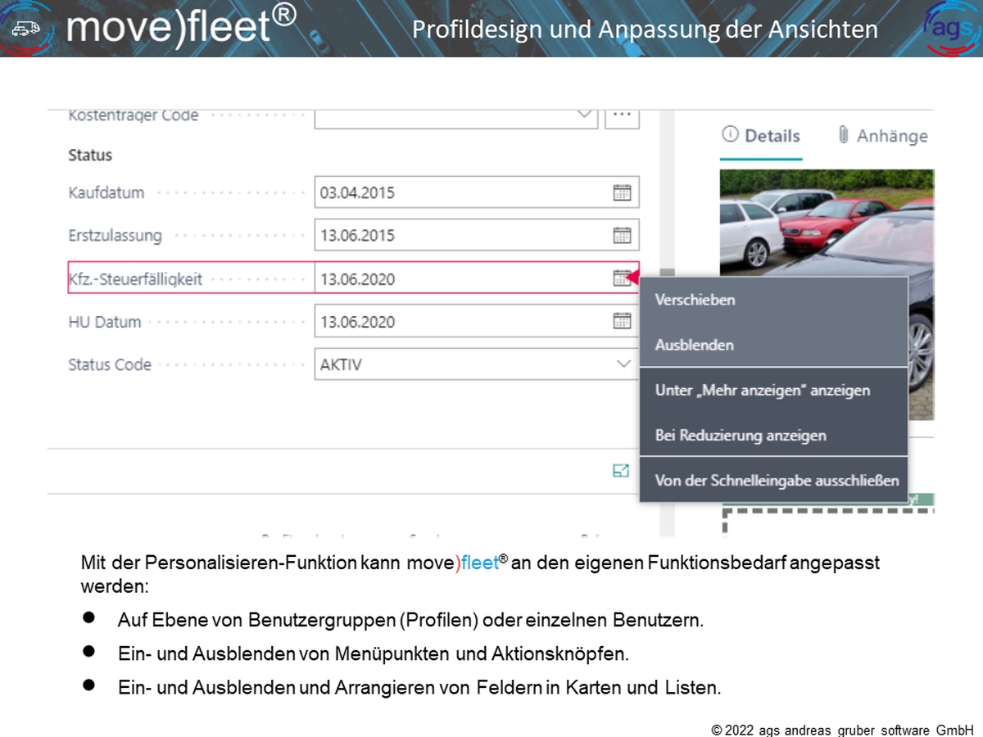The image size is (983, 737).
Task: Open the Kaufdatum calendar picker icon
Action: [623, 192]
